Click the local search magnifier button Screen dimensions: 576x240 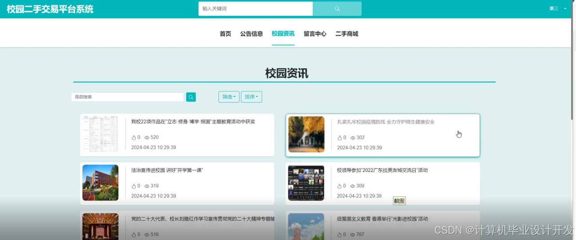(191, 97)
